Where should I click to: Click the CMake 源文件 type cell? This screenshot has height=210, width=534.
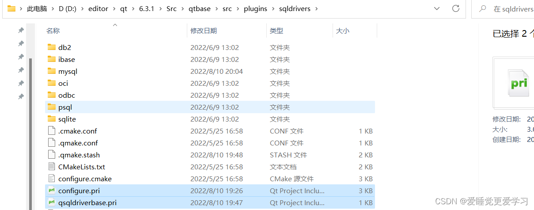292,179
